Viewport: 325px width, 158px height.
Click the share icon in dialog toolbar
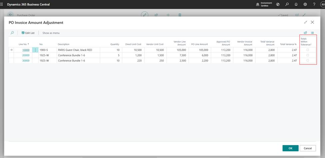305,33
